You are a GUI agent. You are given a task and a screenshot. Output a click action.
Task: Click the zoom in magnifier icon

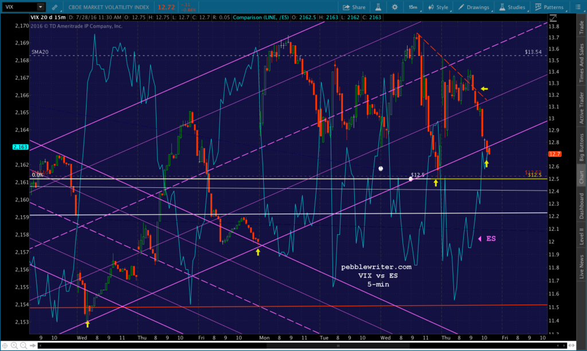pyautogui.click(x=14, y=346)
